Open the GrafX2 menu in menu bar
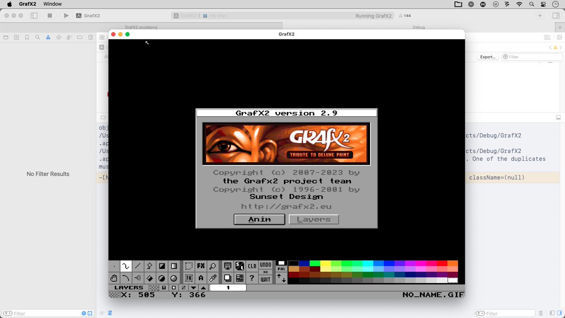The width and height of the screenshot is (565, 318). 27,4
